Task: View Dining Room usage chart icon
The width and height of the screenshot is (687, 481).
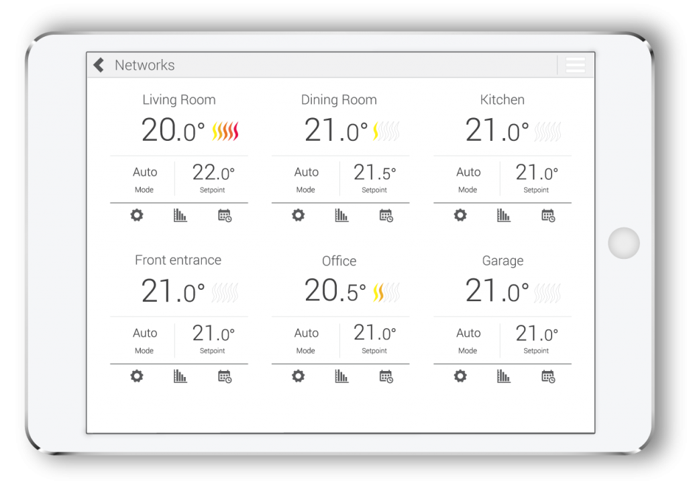Action: point(341,215)
